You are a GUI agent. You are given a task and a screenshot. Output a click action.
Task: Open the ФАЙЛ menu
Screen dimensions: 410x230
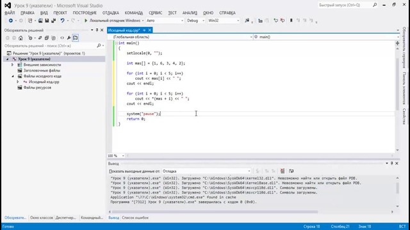tap(10, 13)
